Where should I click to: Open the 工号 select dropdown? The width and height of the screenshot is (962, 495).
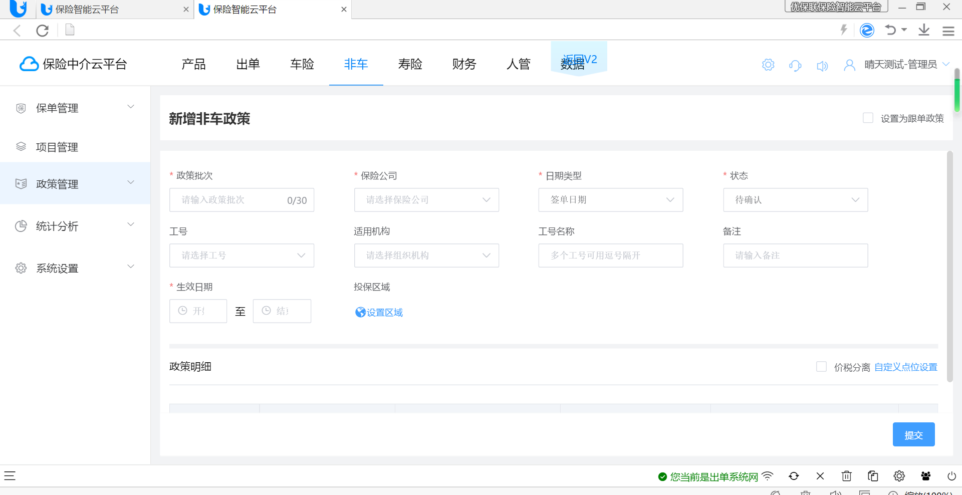click(242, 256)
